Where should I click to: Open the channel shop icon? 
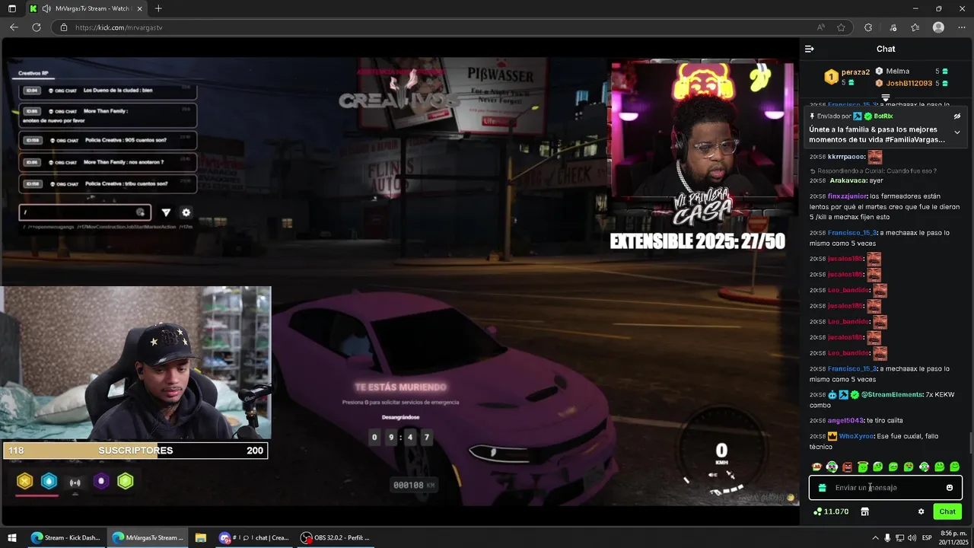864,511
